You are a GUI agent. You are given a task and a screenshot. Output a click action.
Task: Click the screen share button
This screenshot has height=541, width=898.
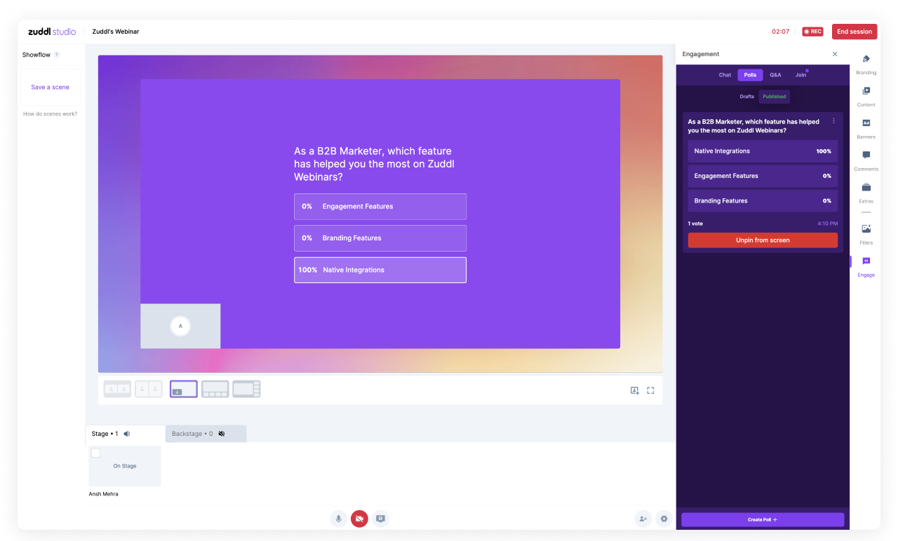[x=380, y=519]
